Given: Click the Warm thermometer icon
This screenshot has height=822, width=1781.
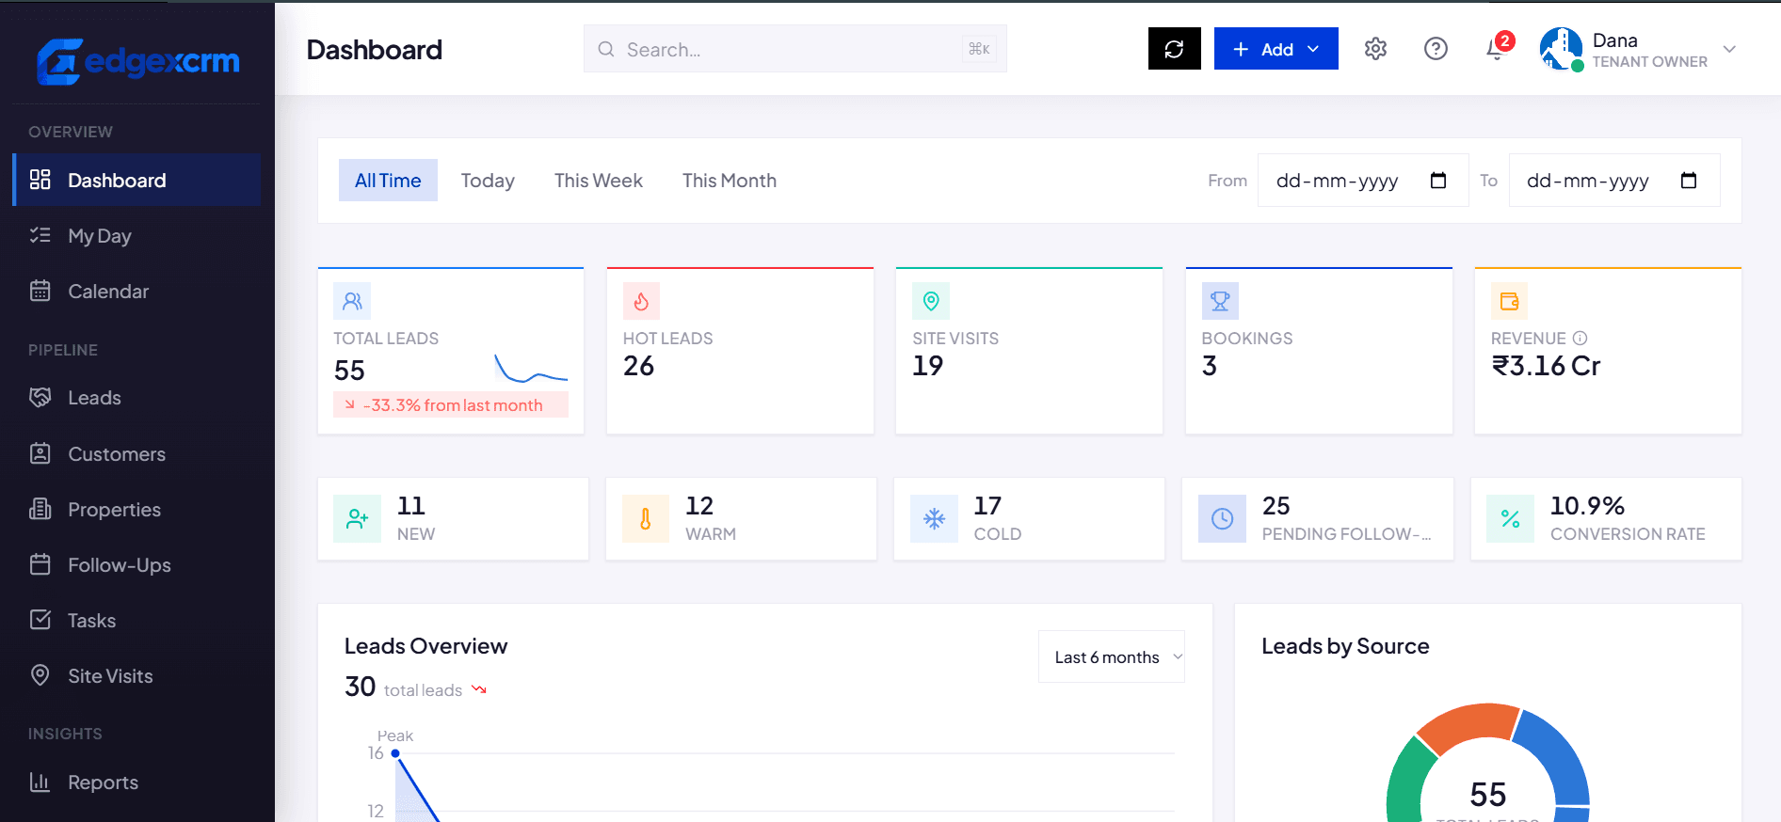Looking at the screenshot, I should pos(646,518).
